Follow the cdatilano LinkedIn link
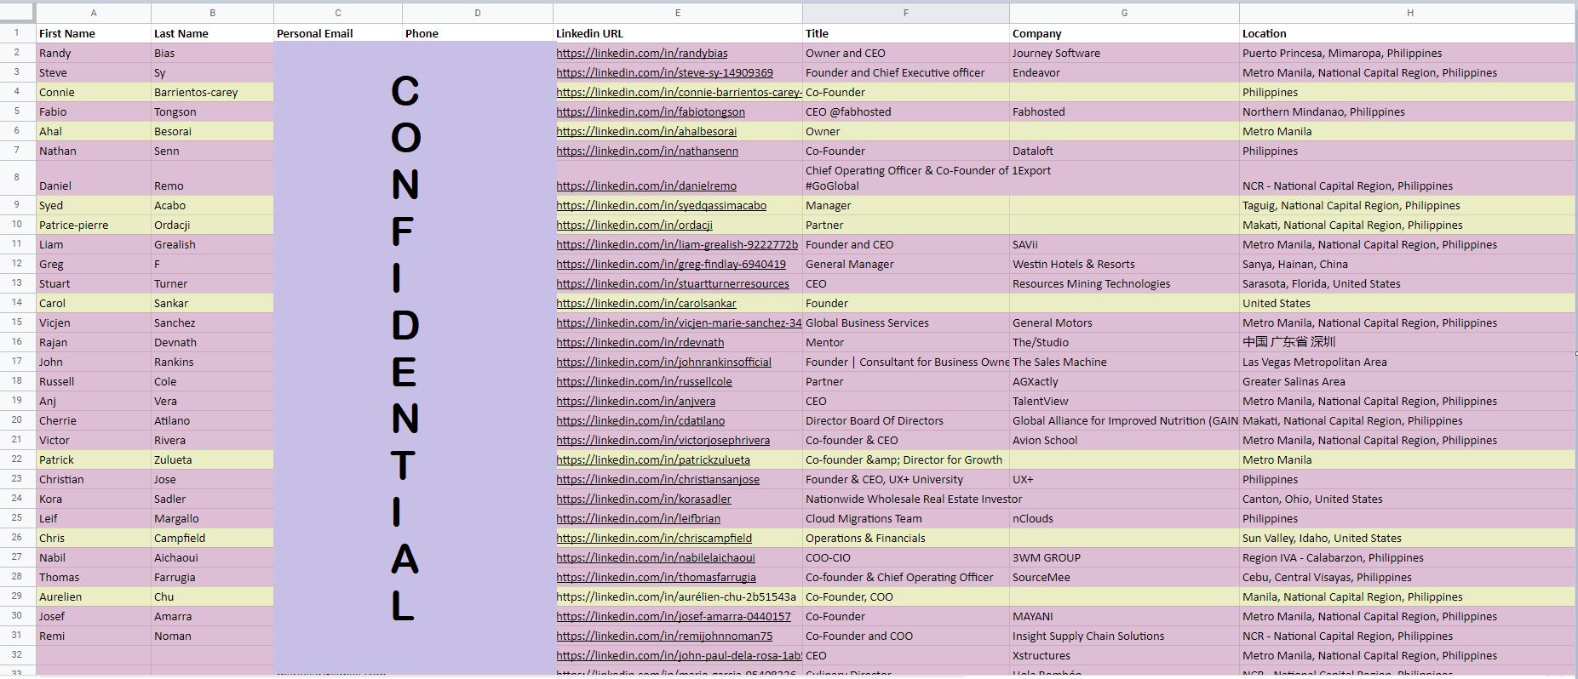1578x679 pixels. [641, 420]
